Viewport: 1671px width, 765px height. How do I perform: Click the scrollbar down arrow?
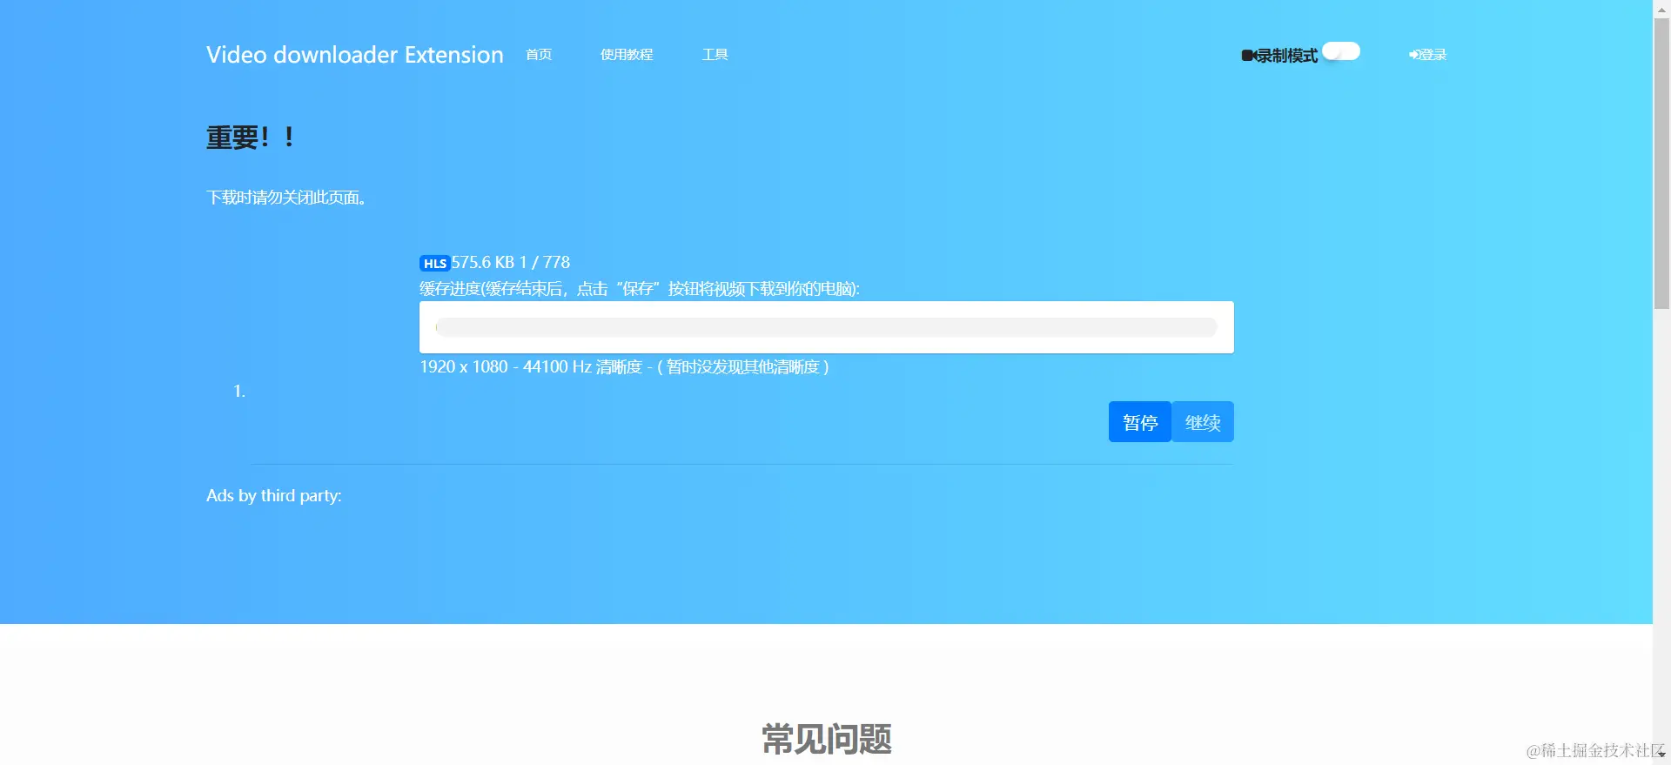[x=1661, y=755]
